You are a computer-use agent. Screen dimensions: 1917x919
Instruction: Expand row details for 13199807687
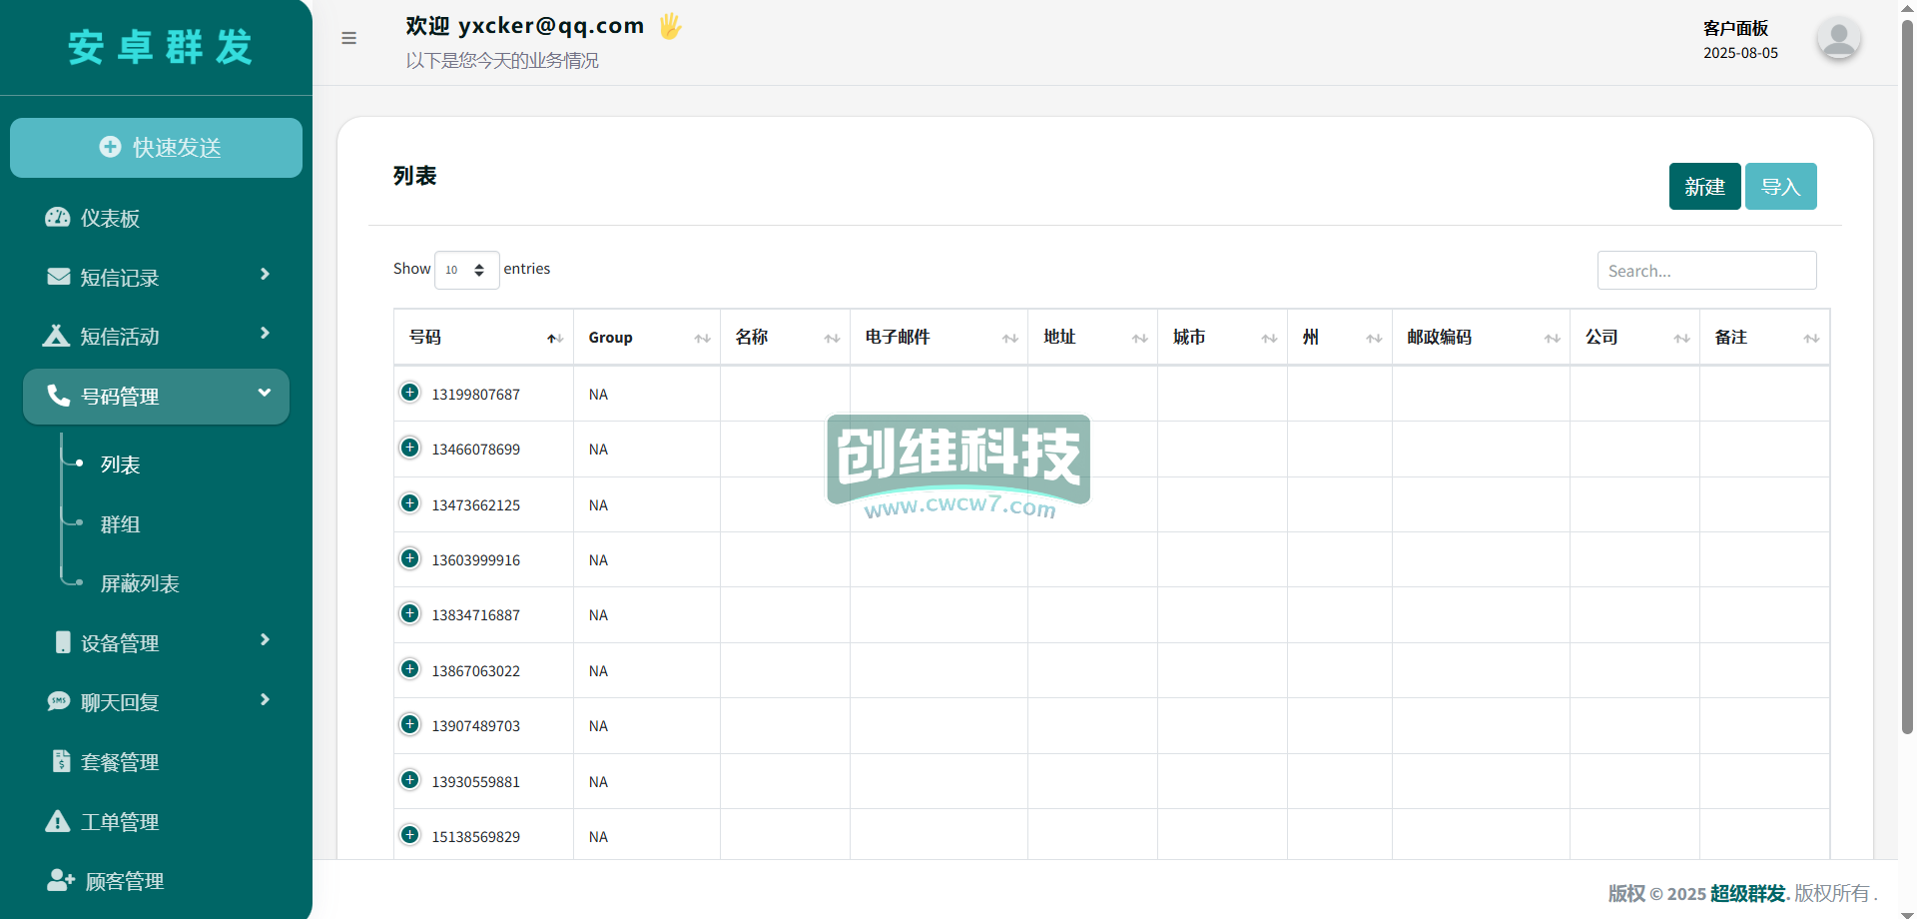[409, 393]
